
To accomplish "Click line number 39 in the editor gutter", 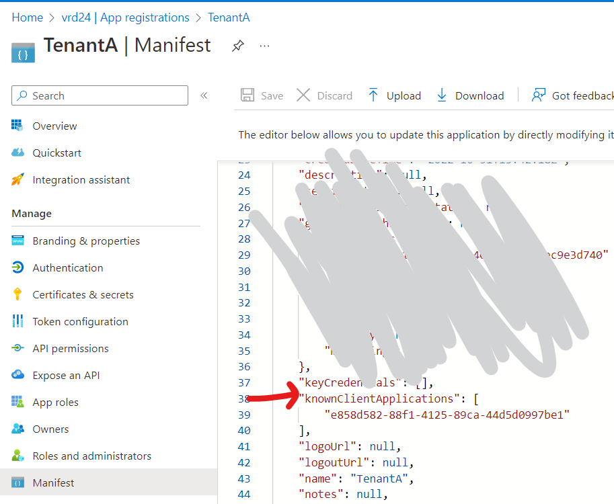I will pos(244,415).
